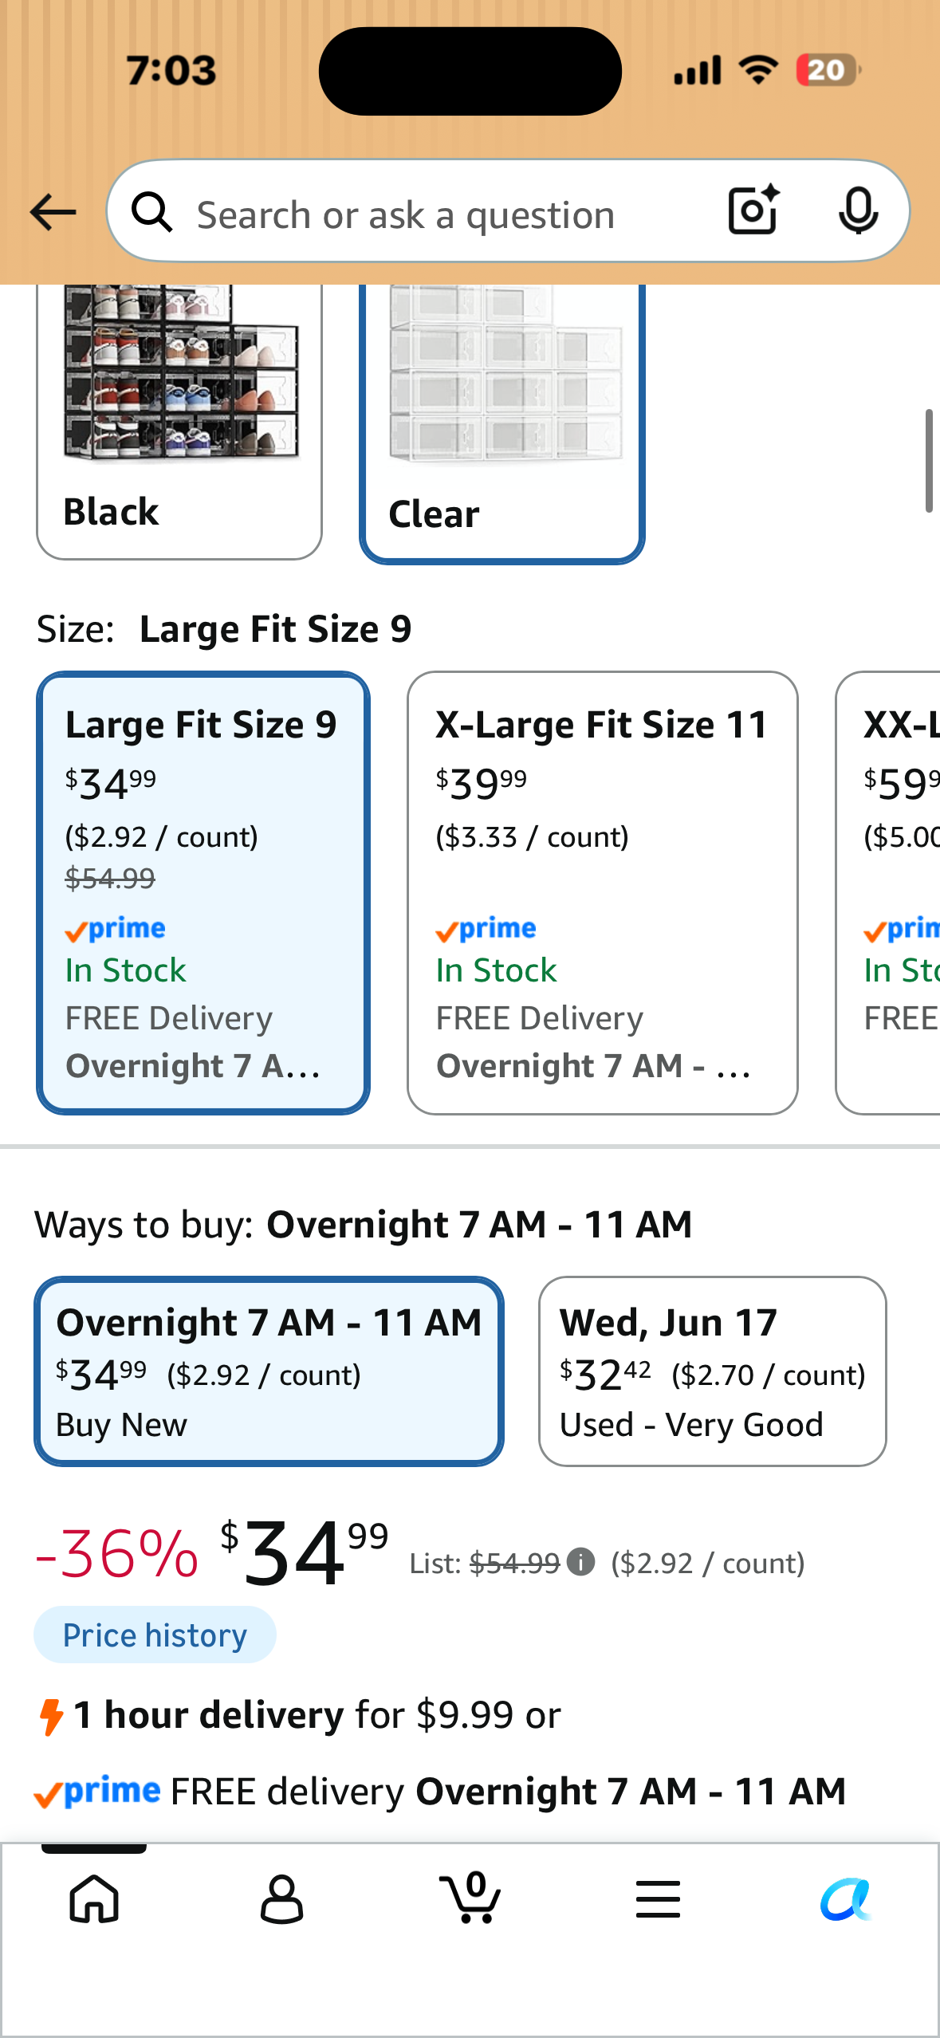The width and height of the screenshot is (940, 2038).
Task: Open the account profile icon
Action: pyautogui.click(x=282, y=1898)
